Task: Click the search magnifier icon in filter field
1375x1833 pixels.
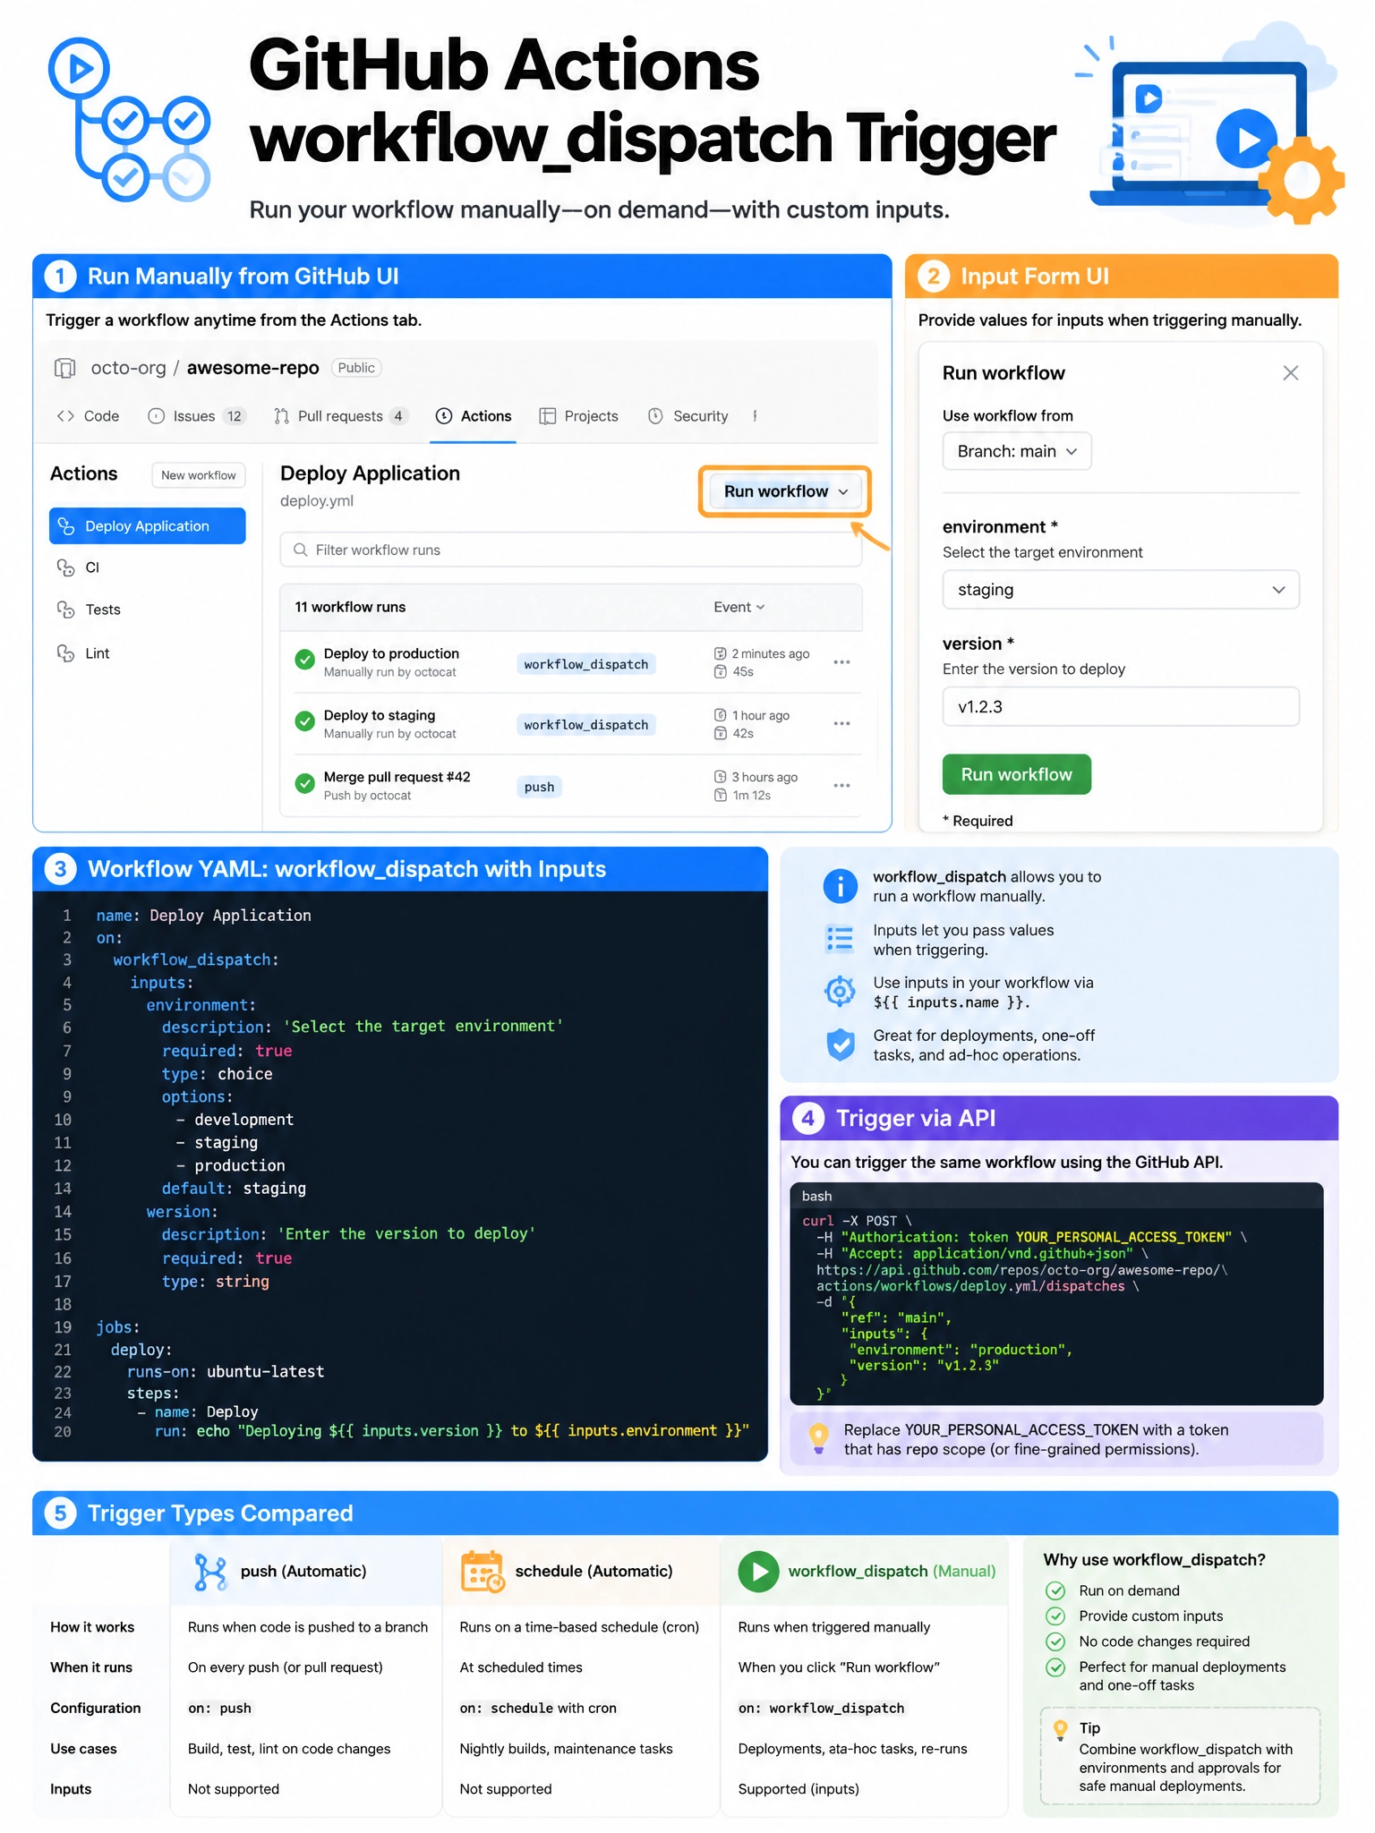Action: click(x=301, y=550)
